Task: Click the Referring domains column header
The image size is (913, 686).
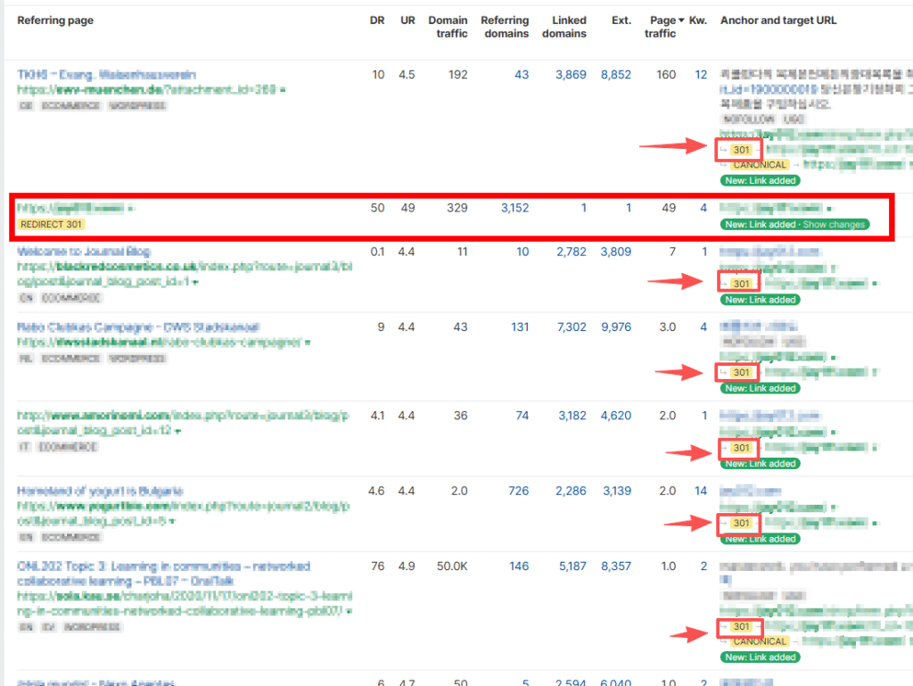Action: [x=505, y=27]
